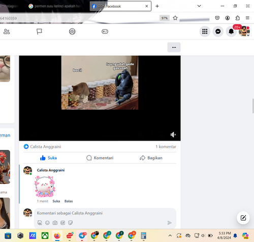Save page to Pocket icon
Viewport: 254px width, 242px height.
(x=217, y=18)
